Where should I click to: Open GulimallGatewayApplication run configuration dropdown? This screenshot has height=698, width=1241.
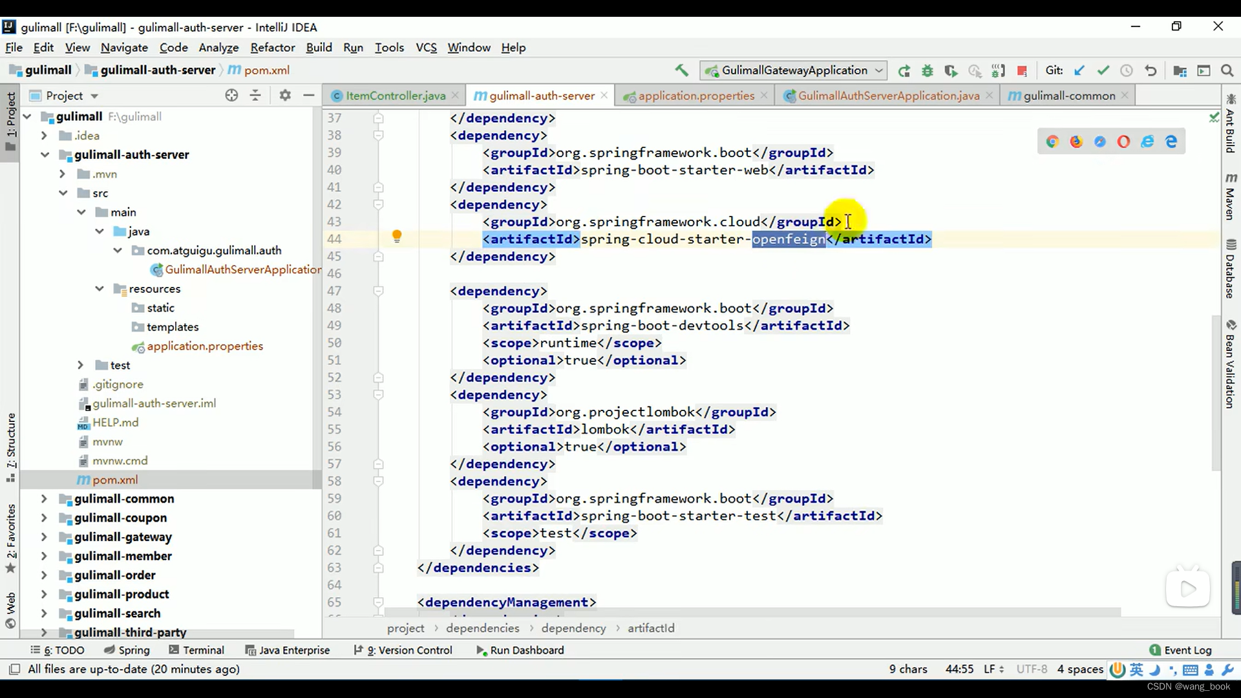(794, 70)
